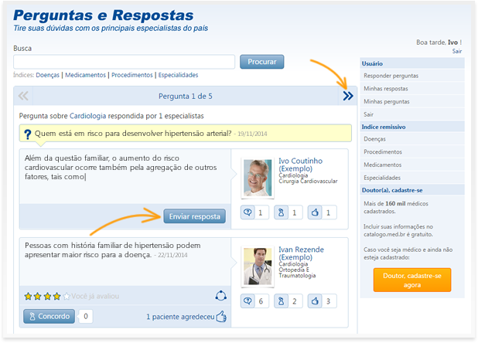
Task: Click Ivo Coutinho's agreements icon
Action: point(282,212)
